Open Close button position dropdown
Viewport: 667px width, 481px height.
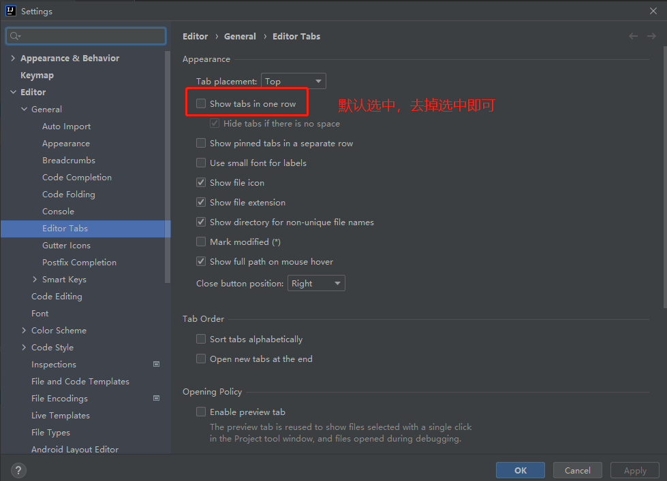pyautogui.click(x=317, y=284)
